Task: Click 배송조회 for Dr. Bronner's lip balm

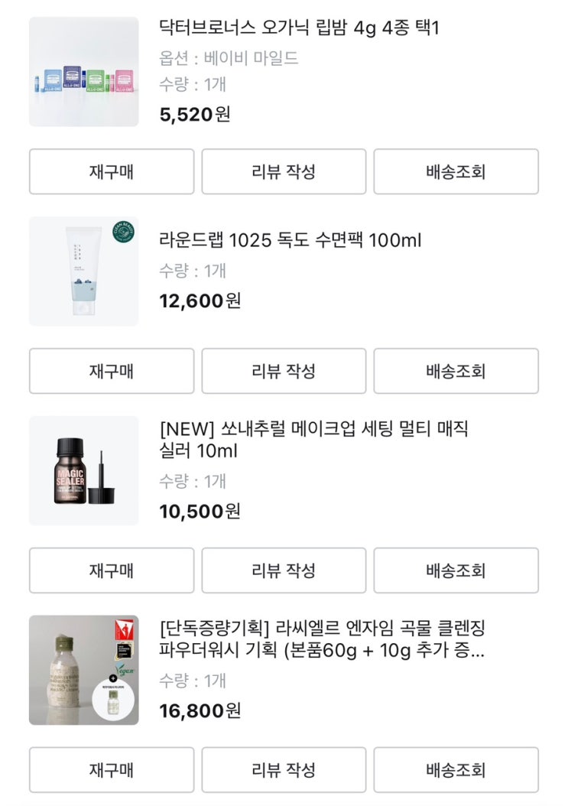Action: click(x=456, y=171)
